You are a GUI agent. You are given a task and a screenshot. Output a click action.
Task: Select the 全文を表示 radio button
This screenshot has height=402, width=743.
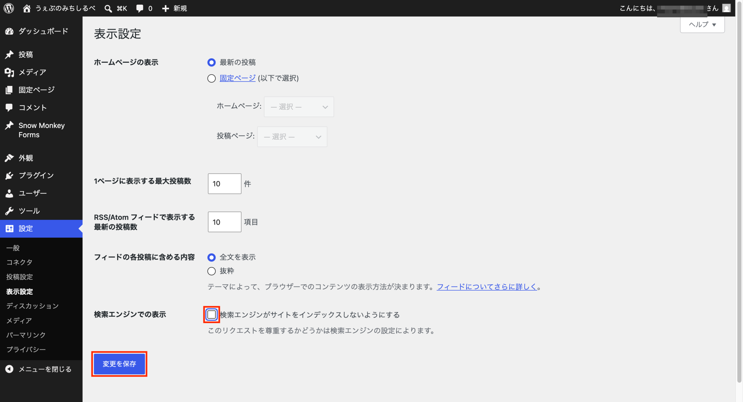click(x=211, y=257)
